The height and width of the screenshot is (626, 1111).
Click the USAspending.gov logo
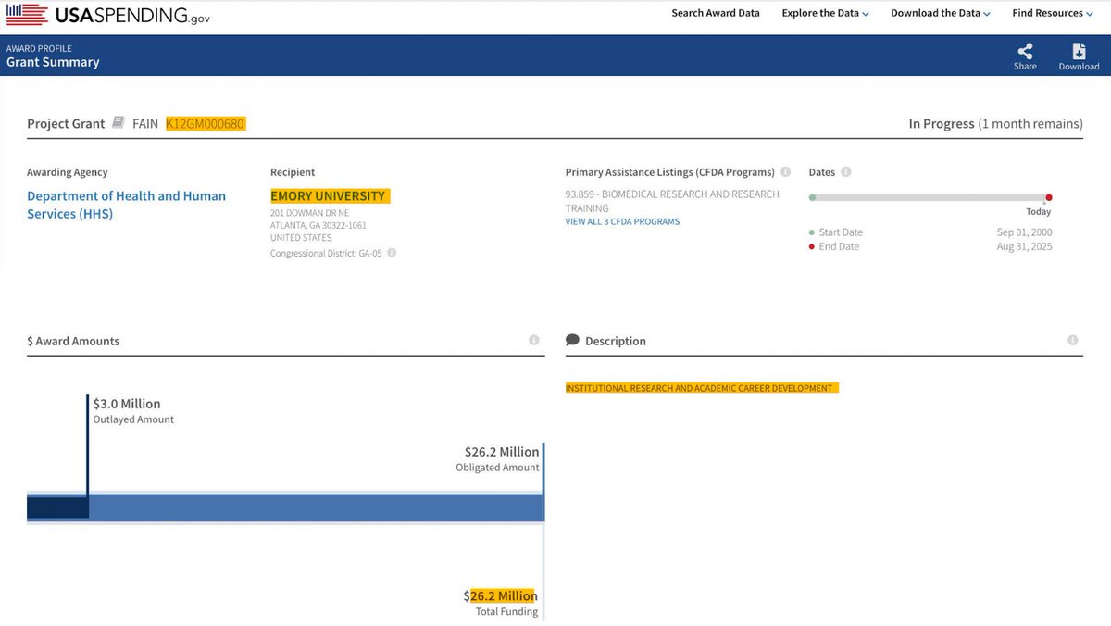click(108, 15)
